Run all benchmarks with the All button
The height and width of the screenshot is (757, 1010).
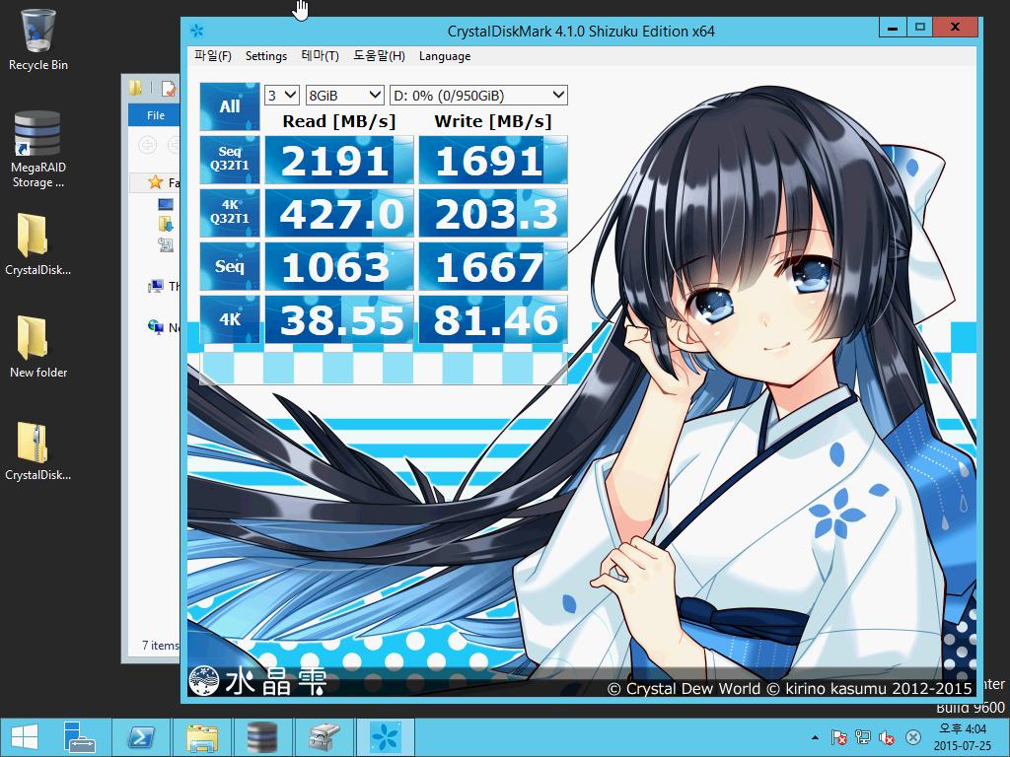pyautogui.click(x=229, y=106)
